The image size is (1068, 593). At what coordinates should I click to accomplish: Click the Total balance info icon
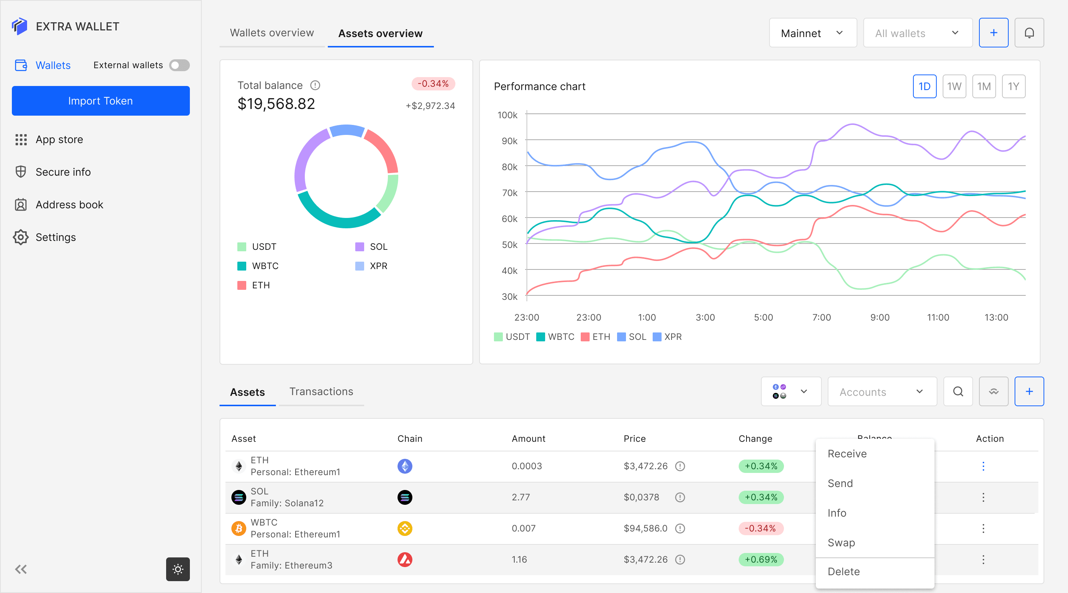pyautogui.click(x=315, y=85)
